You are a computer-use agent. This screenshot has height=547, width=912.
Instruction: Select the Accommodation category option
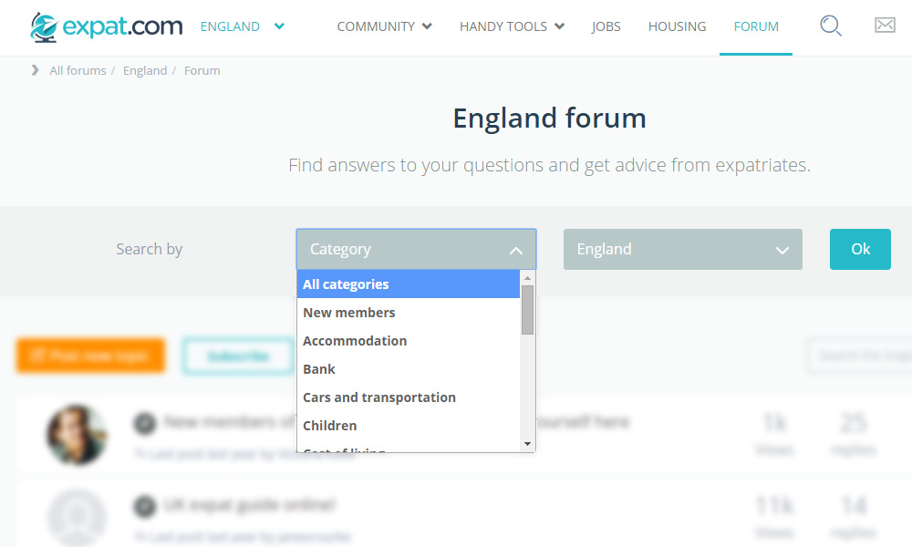click(x=355, y=341)
